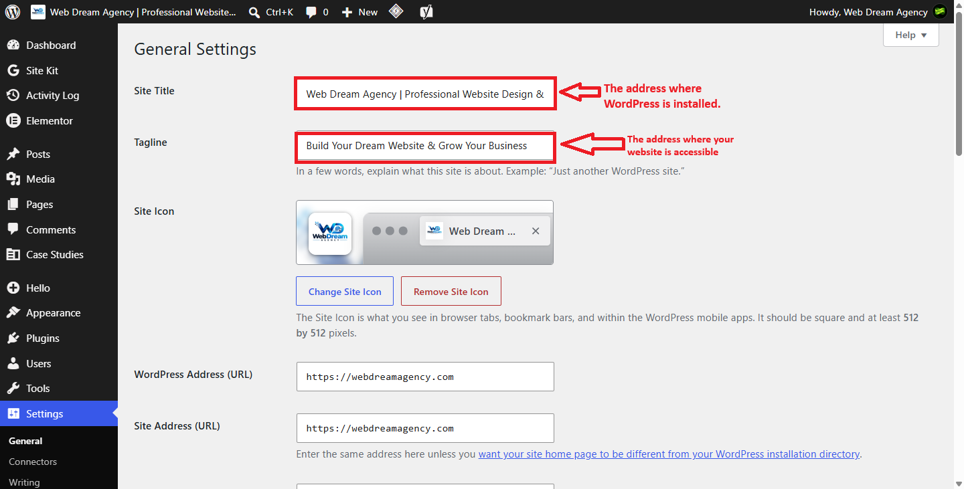Open Writing settings submenu
This screenshot has width=964, height=489.
click(x=24, y=482)
